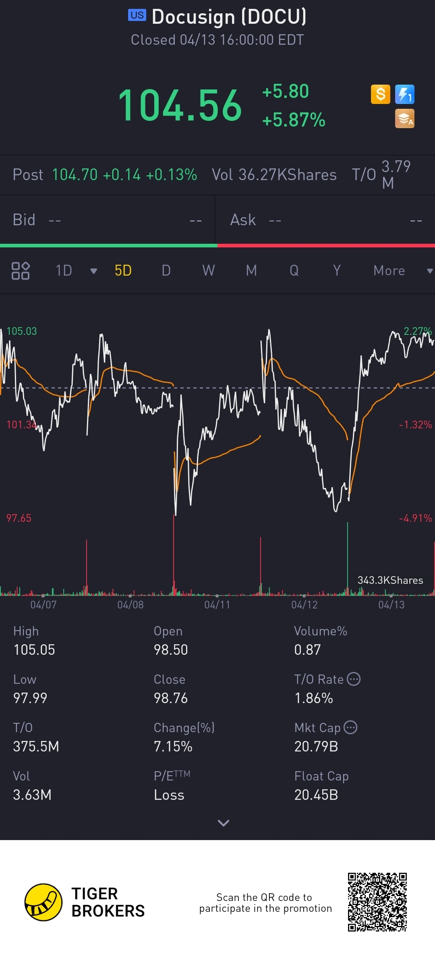Tap the green bid ratio bar
This screenshot has height=965, width=435.
coord(109,245)
